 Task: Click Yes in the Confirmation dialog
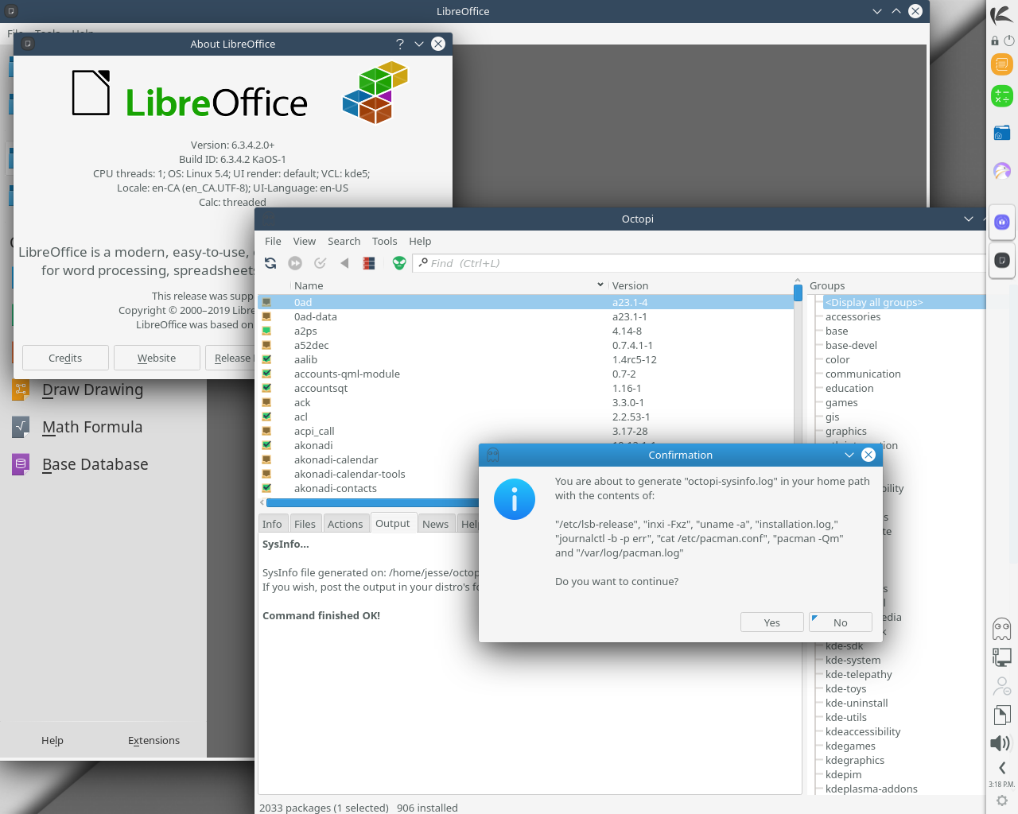[x=771, y=622]
